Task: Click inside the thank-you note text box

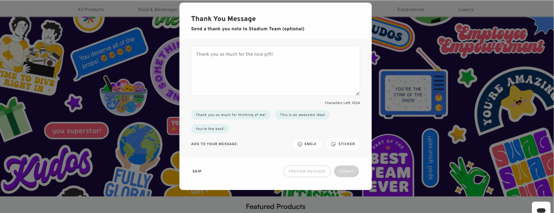Action: point(275,70)
